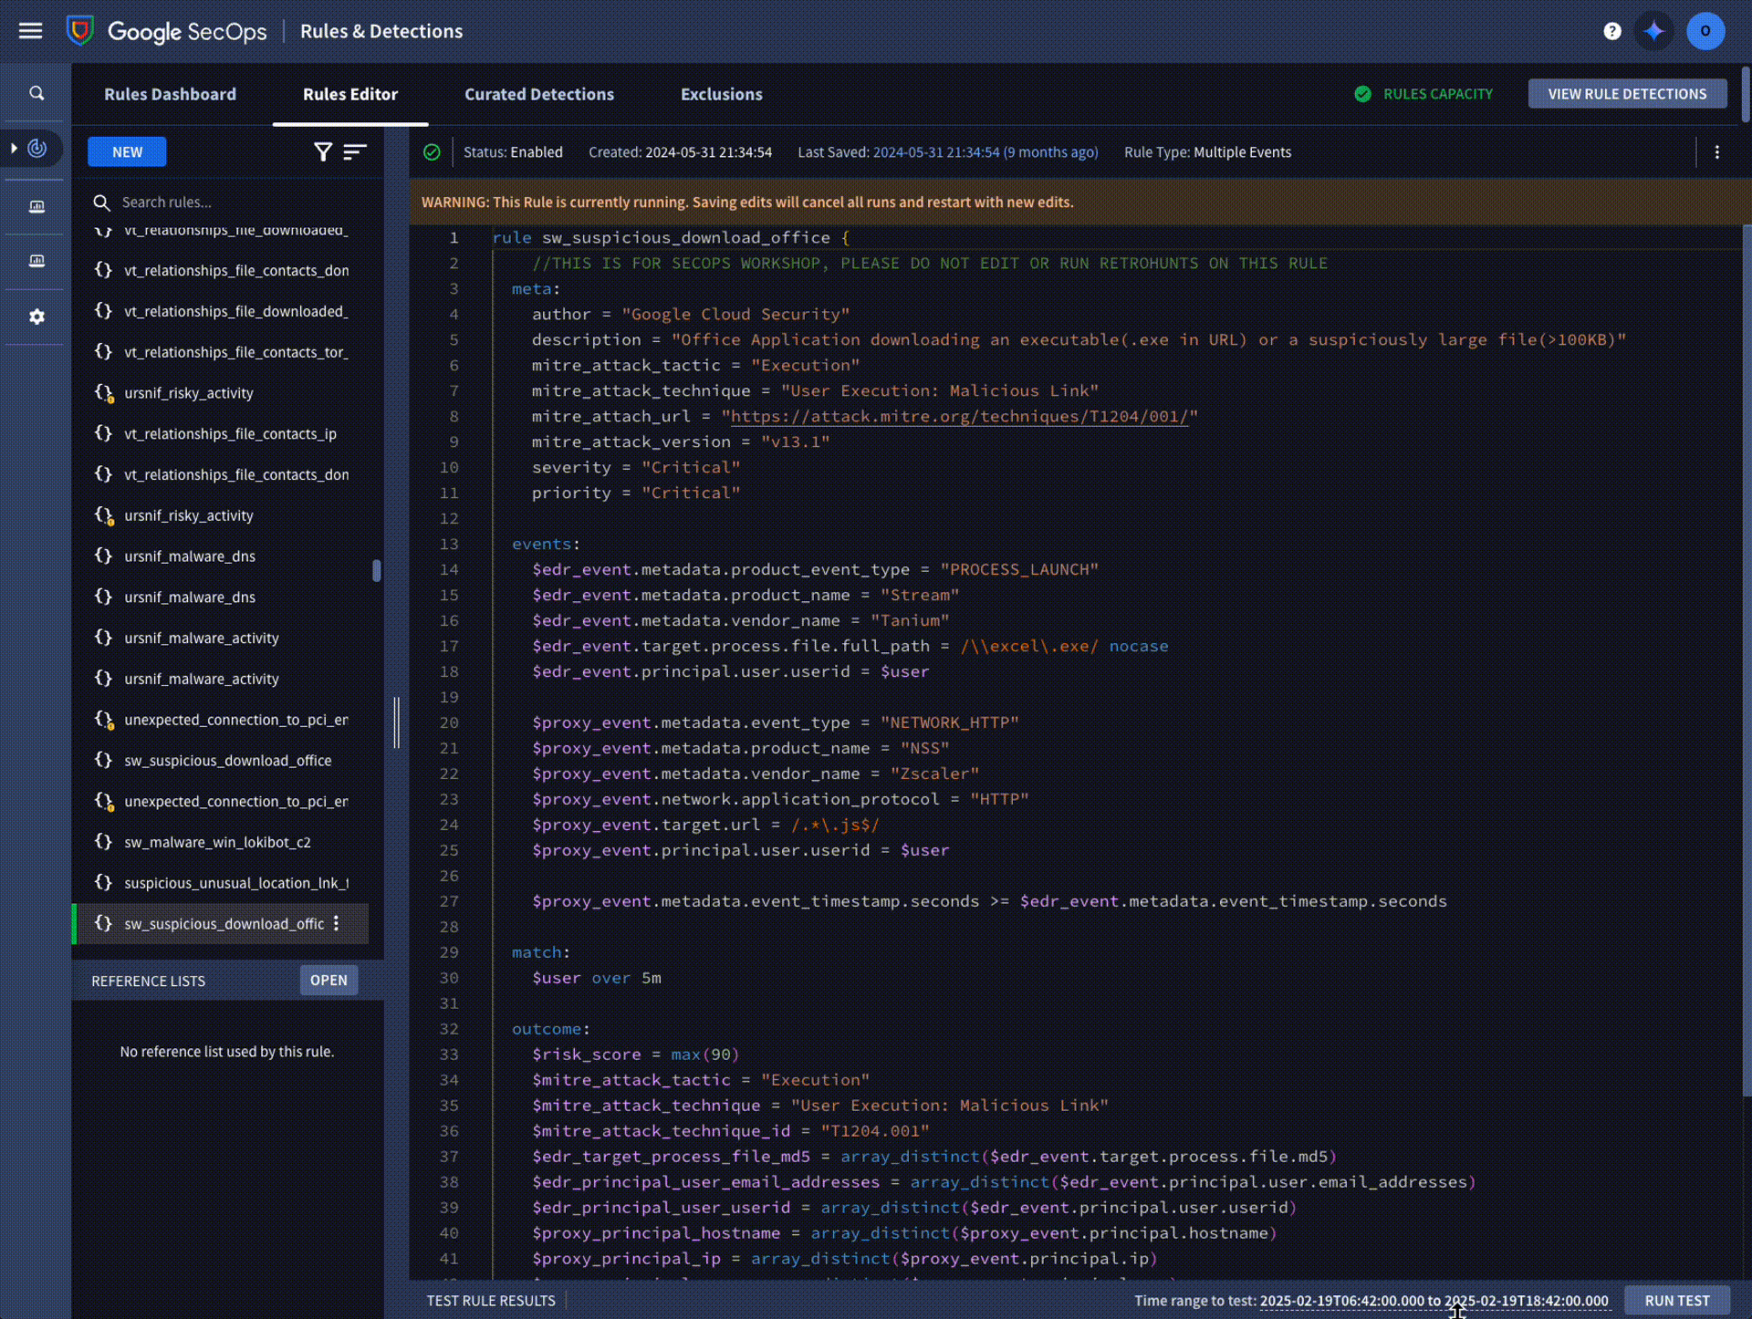Select the detections radar sidebar icon

36,148
